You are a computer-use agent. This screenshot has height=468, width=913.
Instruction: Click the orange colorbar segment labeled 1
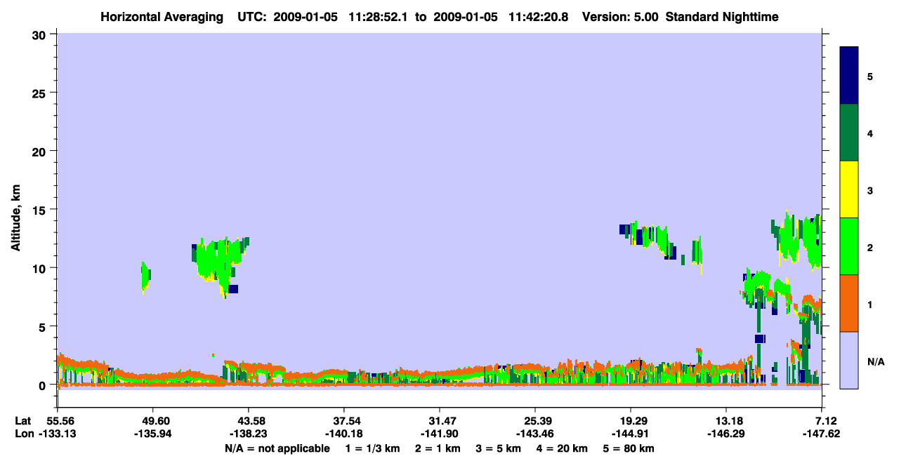coord(849,303)
